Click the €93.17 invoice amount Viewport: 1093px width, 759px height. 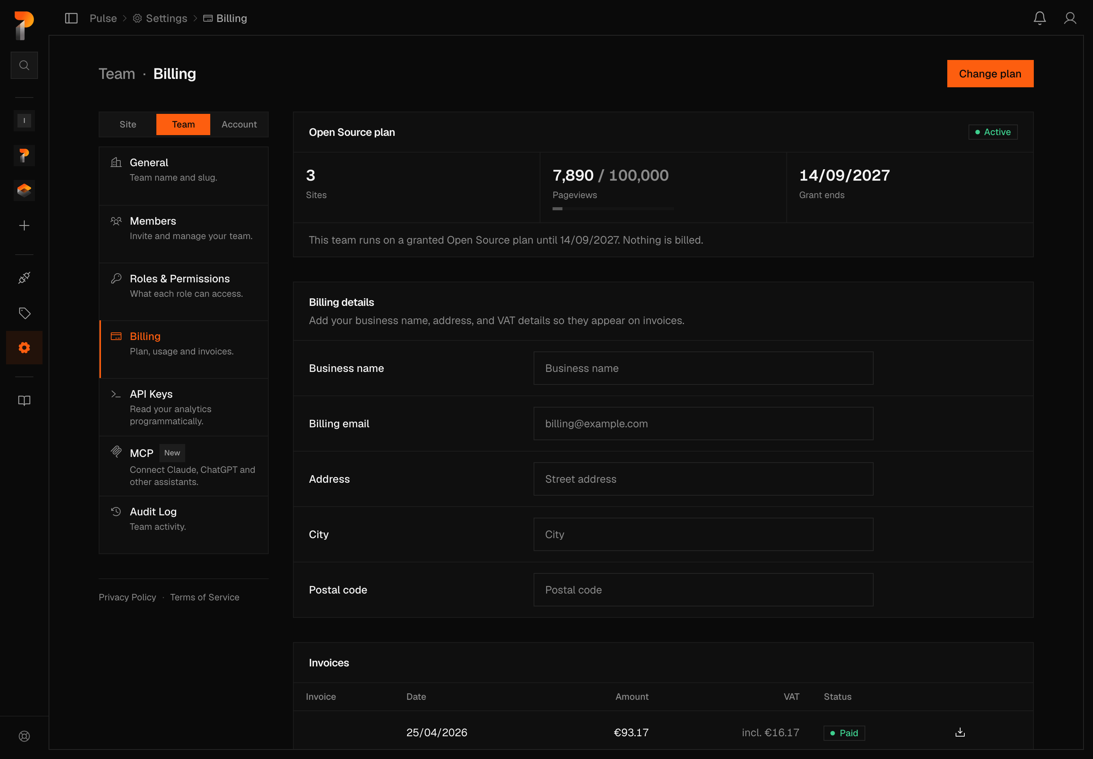[x=631, y=733]
